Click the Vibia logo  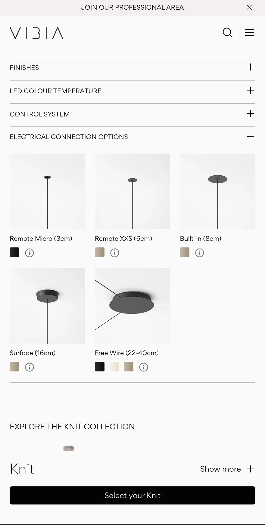[36, 33]
